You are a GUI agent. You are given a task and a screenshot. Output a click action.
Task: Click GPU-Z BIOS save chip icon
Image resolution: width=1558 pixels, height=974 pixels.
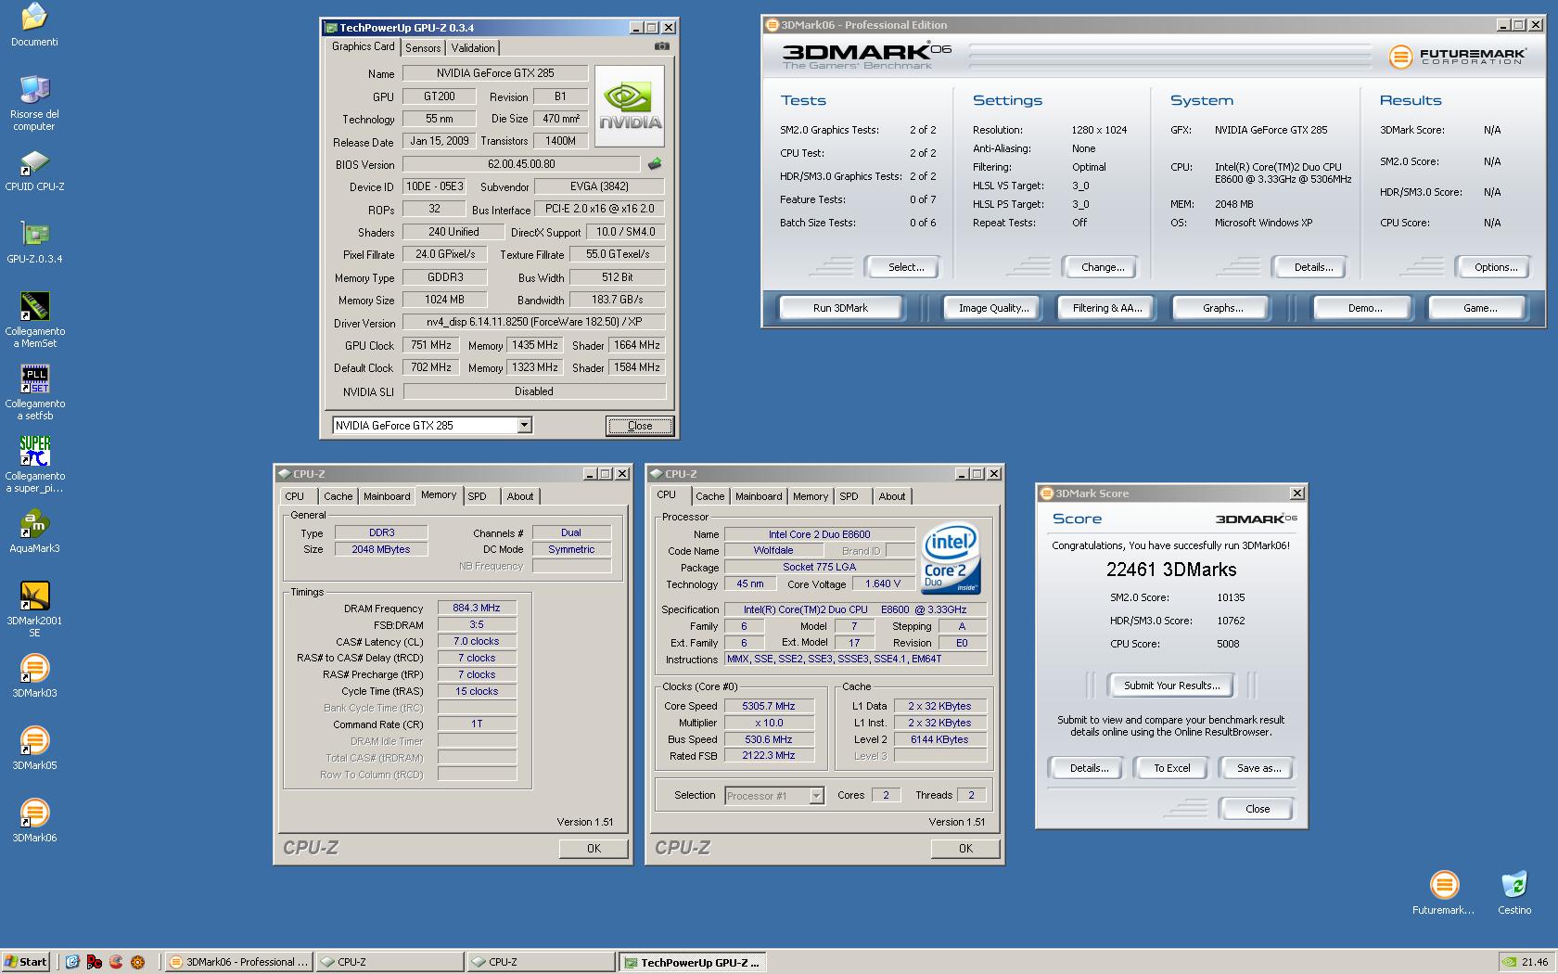[655, 164]
